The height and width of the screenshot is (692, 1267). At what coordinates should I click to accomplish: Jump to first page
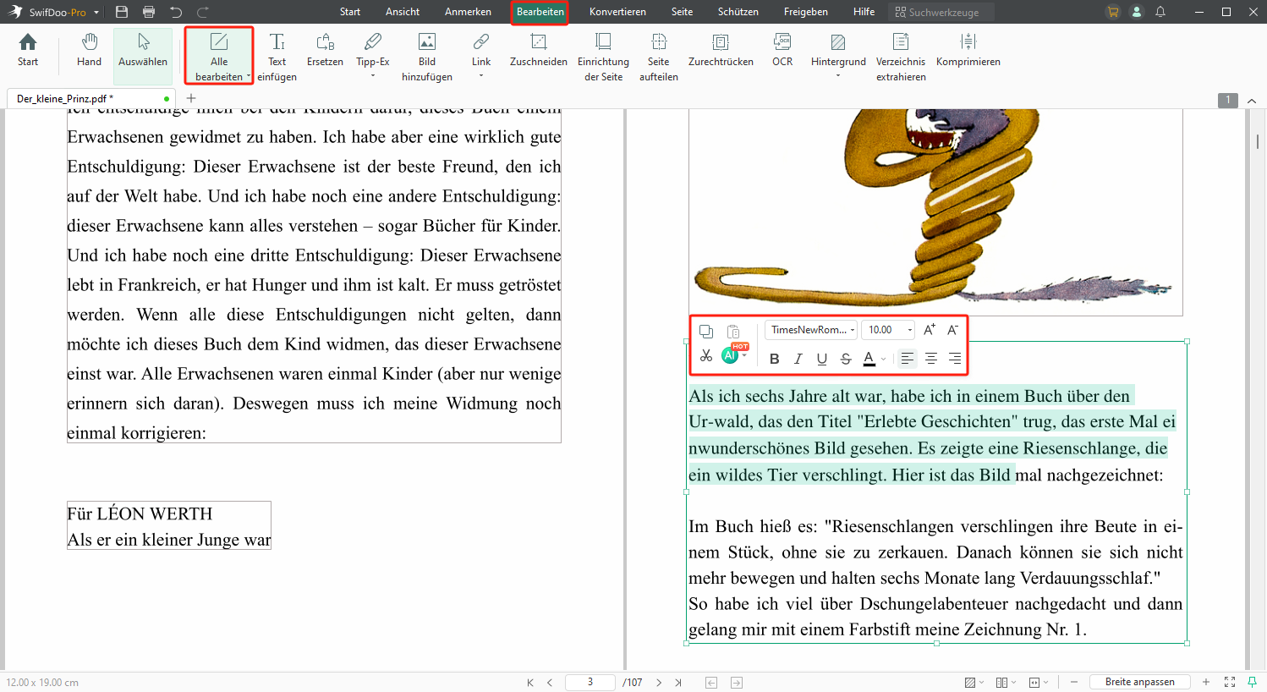530,682
